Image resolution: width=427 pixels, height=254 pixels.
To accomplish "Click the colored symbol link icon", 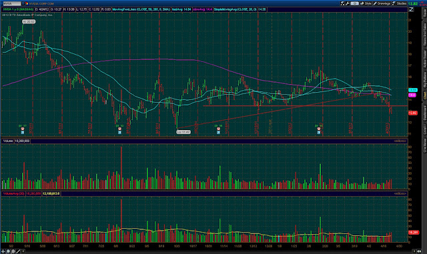I will point(27,3).
